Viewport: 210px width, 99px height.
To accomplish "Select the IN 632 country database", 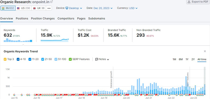I will point(8,8).
